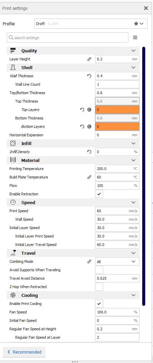Click the Build Plate Temperature link icon
The width and height of the screenshot is (153, 363).
click(89, 177)
